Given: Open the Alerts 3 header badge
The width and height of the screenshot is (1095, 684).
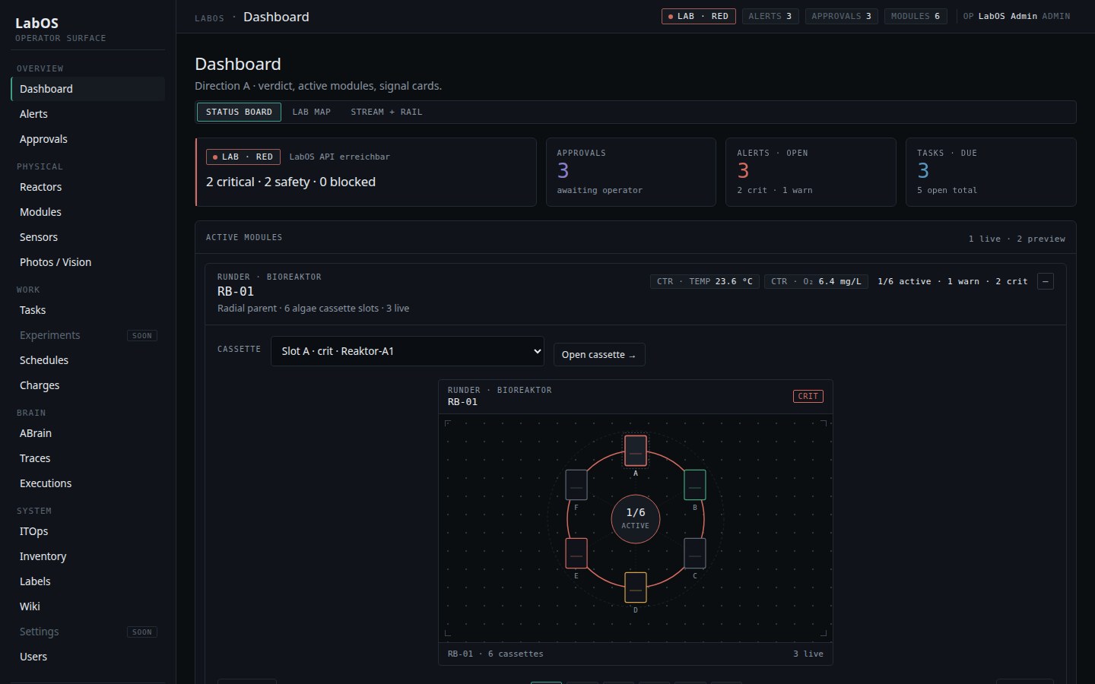Looking at the screenshot, I should [x=770, y=16].
